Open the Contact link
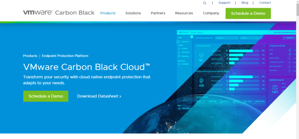 (x=265, y=3)
